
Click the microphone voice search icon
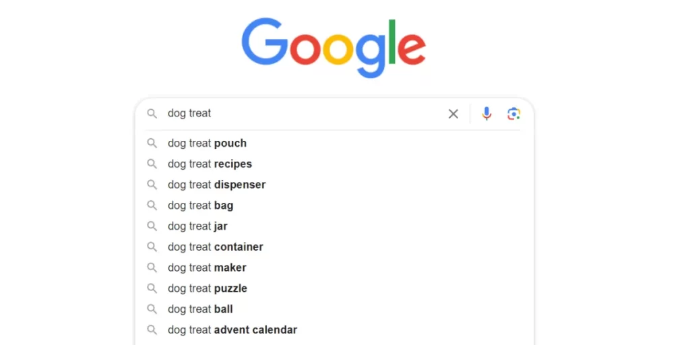pyautogui.click(x=487, y=114)
